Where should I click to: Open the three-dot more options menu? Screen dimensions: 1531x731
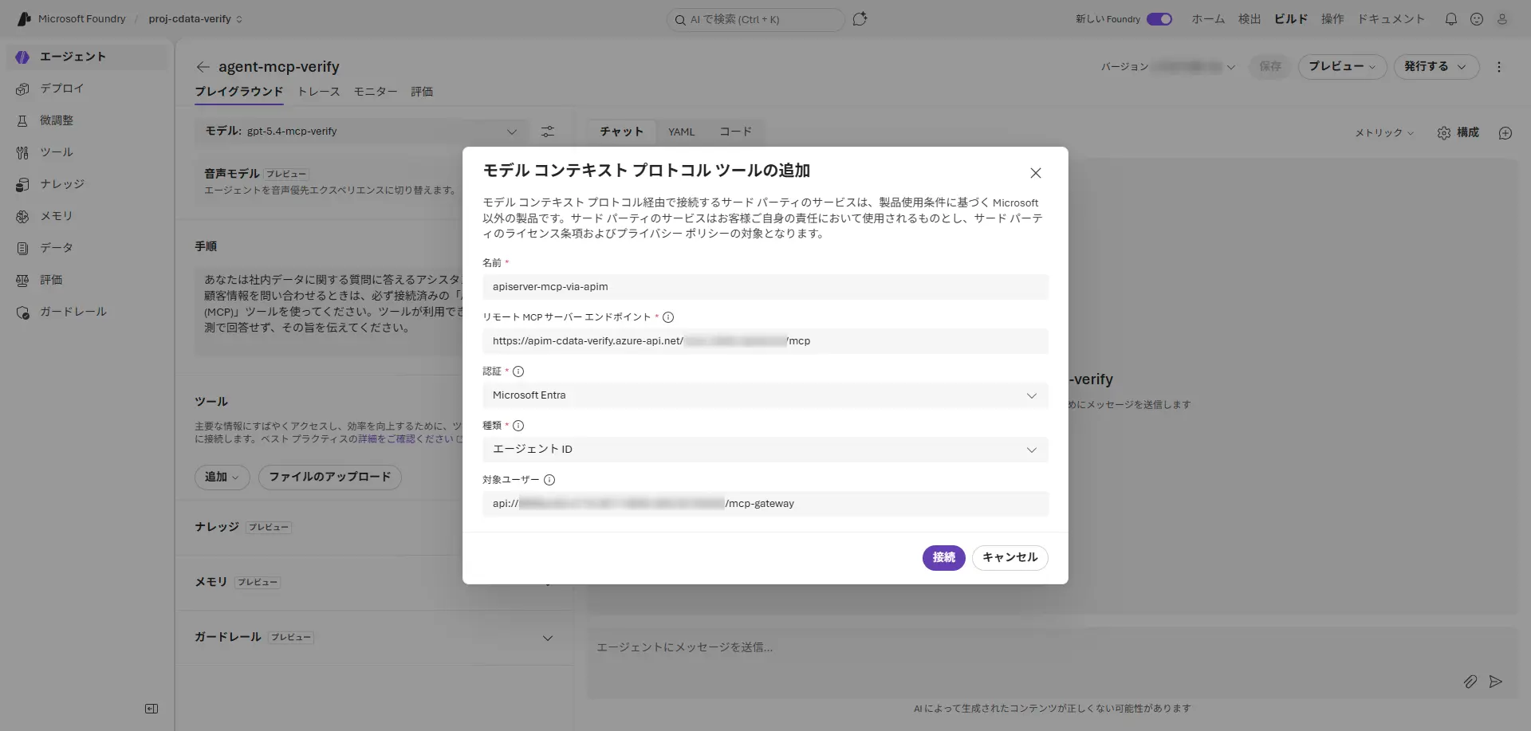point(1499,67)
